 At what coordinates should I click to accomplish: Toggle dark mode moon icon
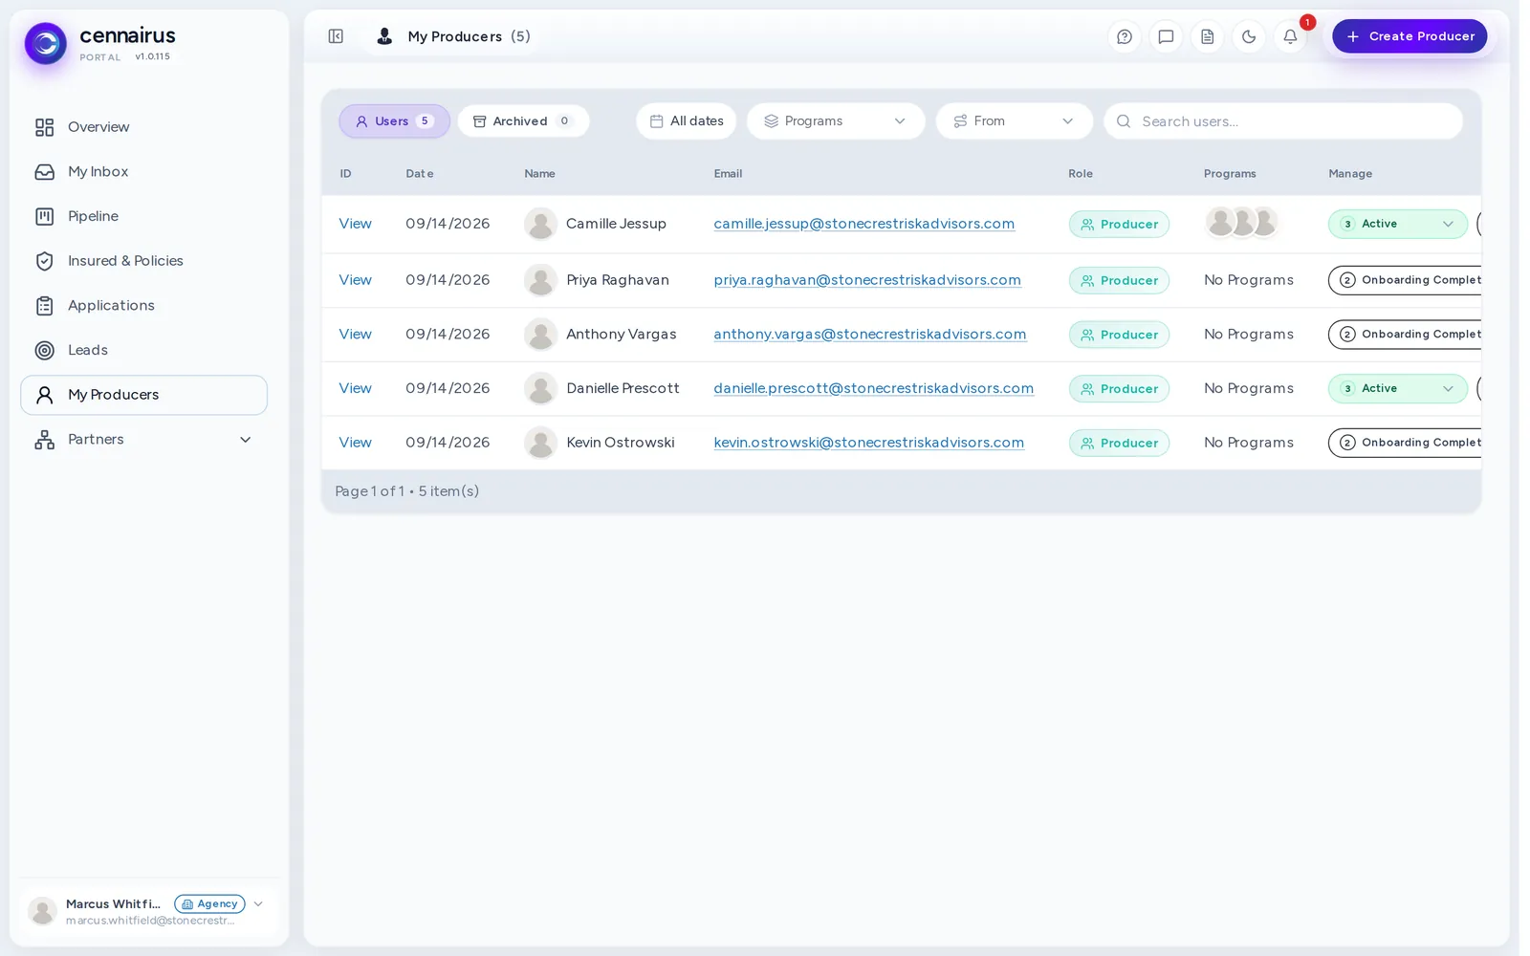[1249, 37]
